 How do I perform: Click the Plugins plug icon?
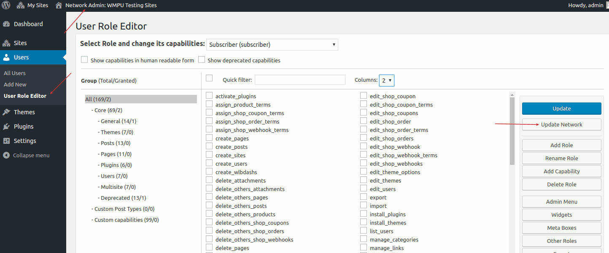[x=6, y=126]
